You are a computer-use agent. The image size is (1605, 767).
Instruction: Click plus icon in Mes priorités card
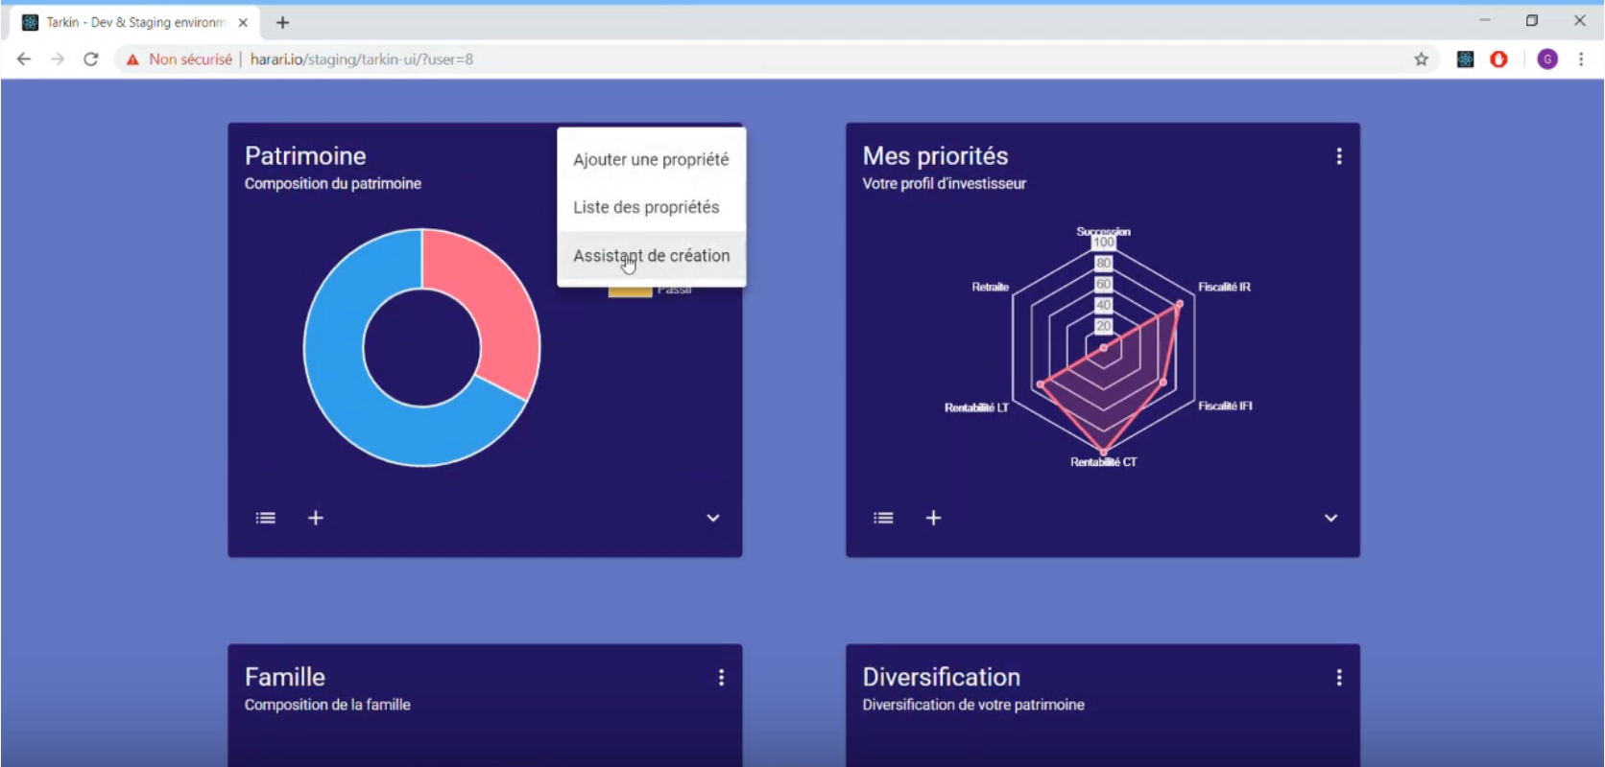click(x=933, y=518)
